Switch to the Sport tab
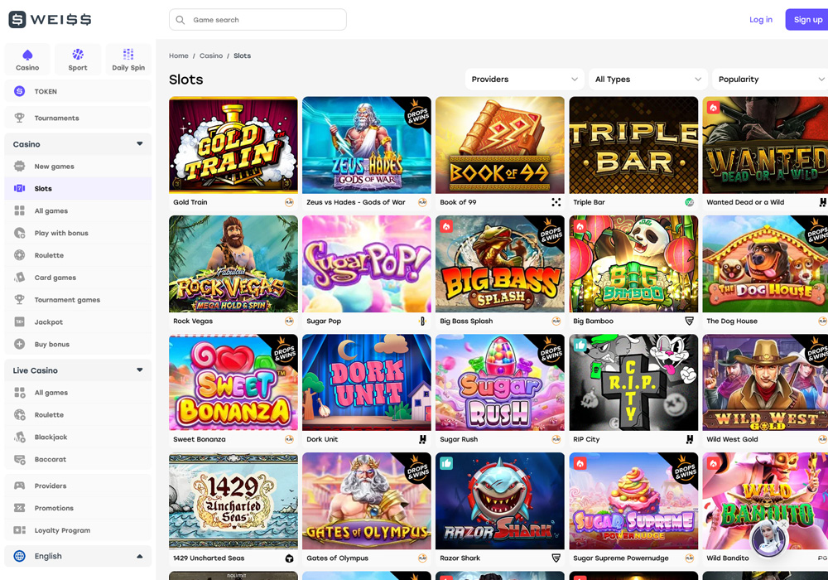Viewport: 828px width, 580px height. tap(78, 59)
